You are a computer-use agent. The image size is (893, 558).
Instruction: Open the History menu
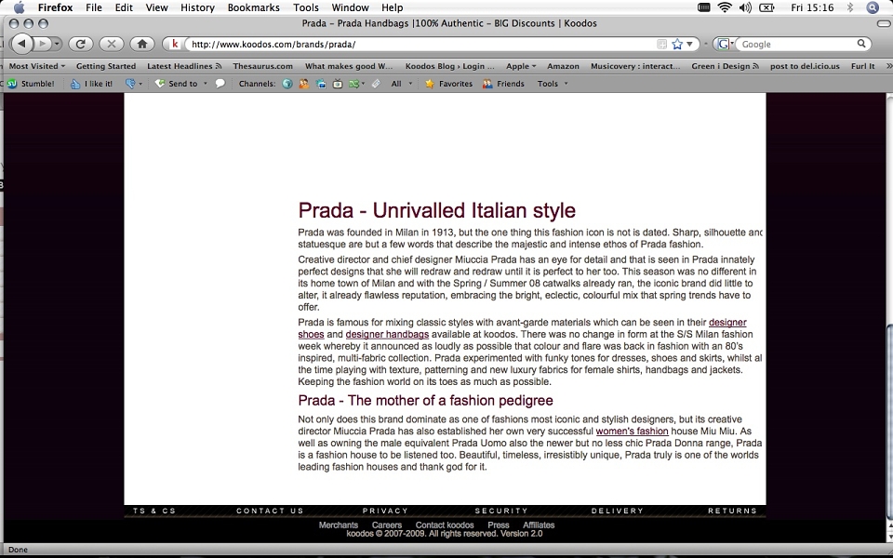pos(197,7)
